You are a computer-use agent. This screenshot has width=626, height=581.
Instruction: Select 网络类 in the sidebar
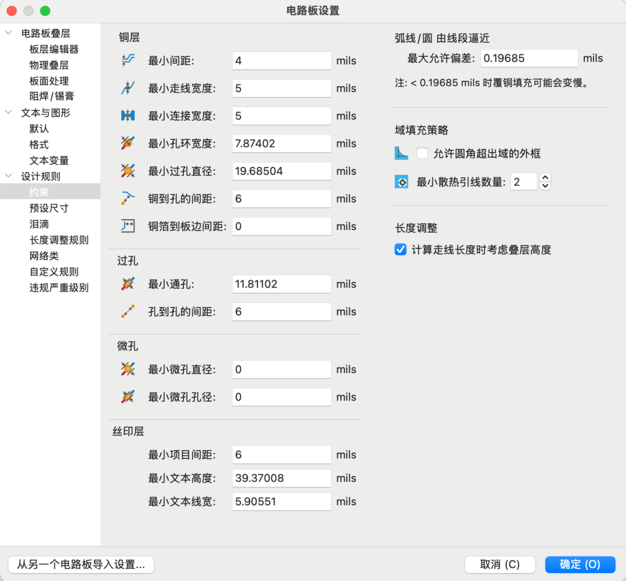pos(45,256)
